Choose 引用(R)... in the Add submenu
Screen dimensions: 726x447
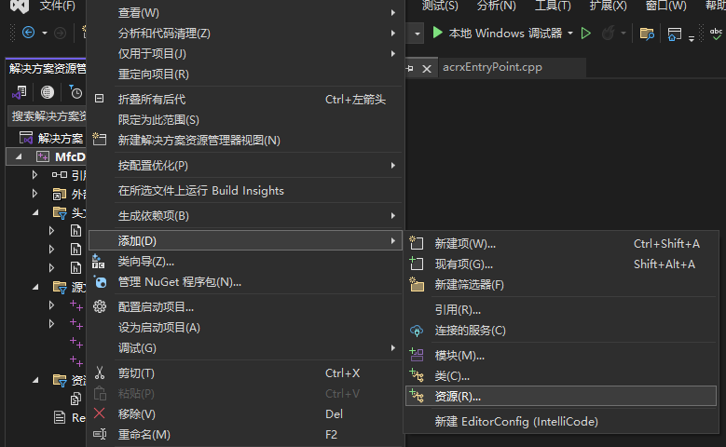pyautogui.click(x=561, y=309)
